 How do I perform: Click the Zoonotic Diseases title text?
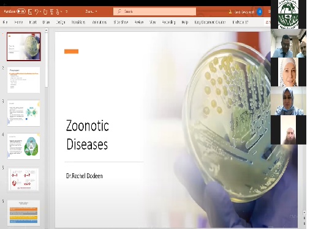coord(88,135)
